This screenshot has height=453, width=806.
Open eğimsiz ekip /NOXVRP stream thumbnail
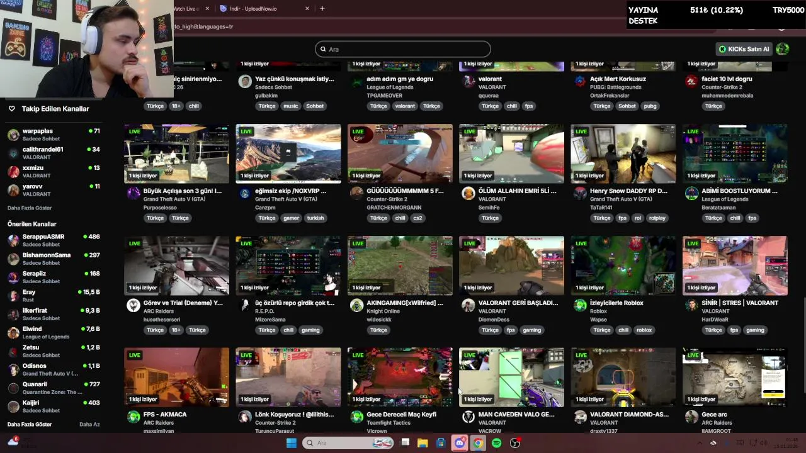[288, 154]
